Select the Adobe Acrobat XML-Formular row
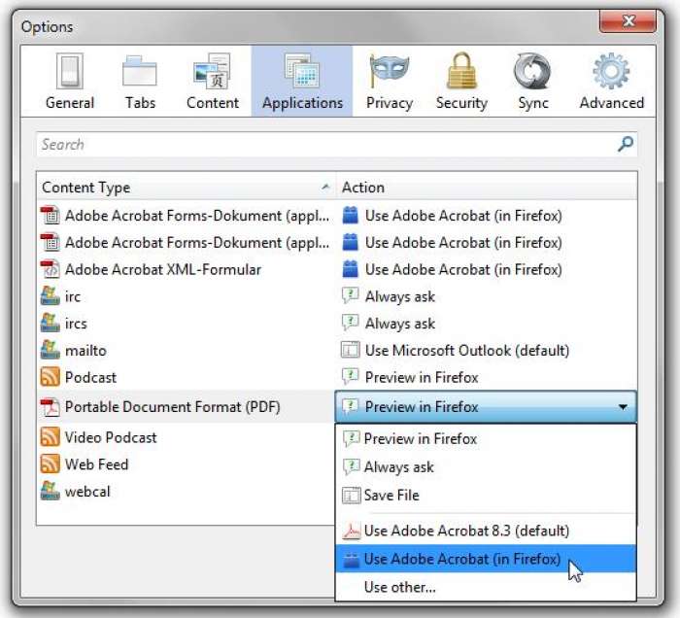This screenshot has width=680, height=618. (x=338, y=269)
